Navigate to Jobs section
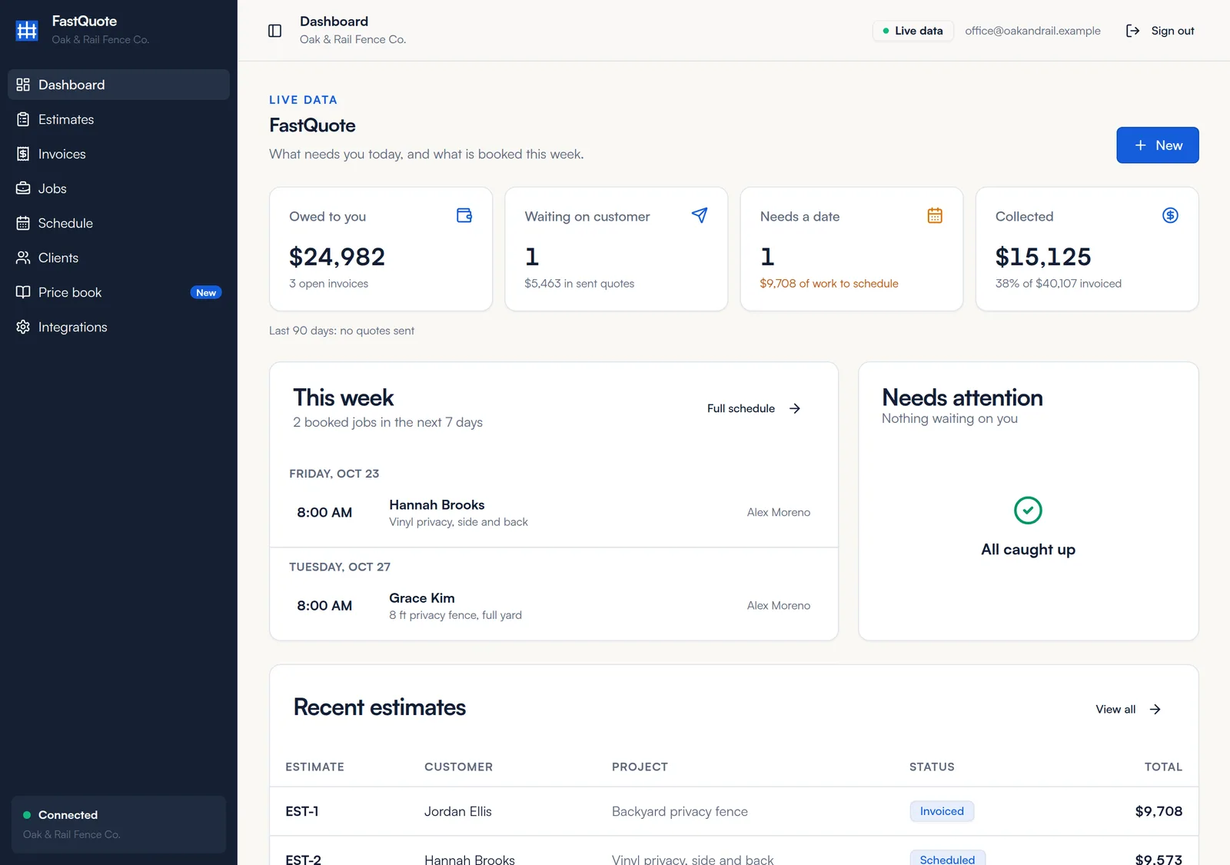The width and height of the screenshot is (1230, 865). point(118,188)
